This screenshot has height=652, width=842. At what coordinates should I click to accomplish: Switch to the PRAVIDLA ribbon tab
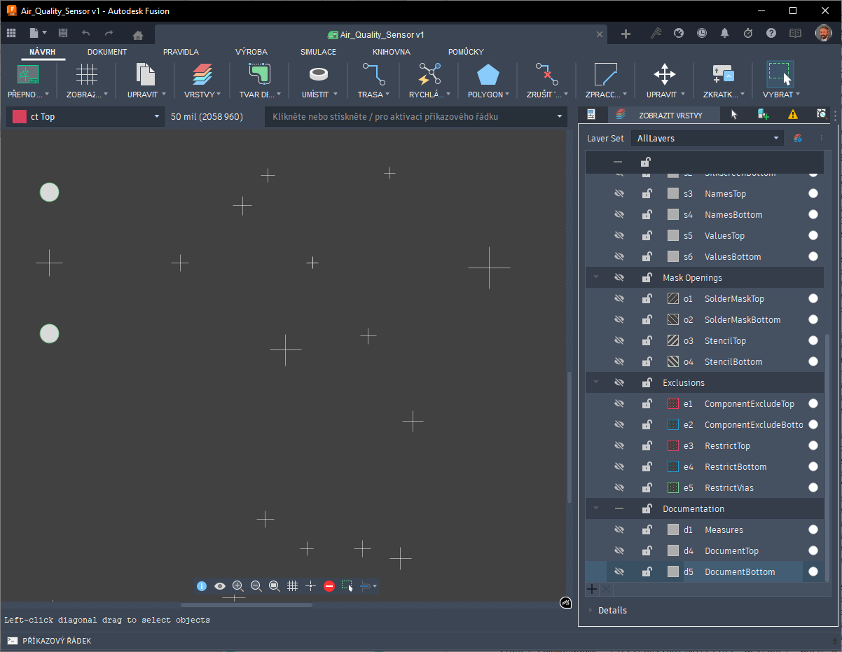point(181,52)
